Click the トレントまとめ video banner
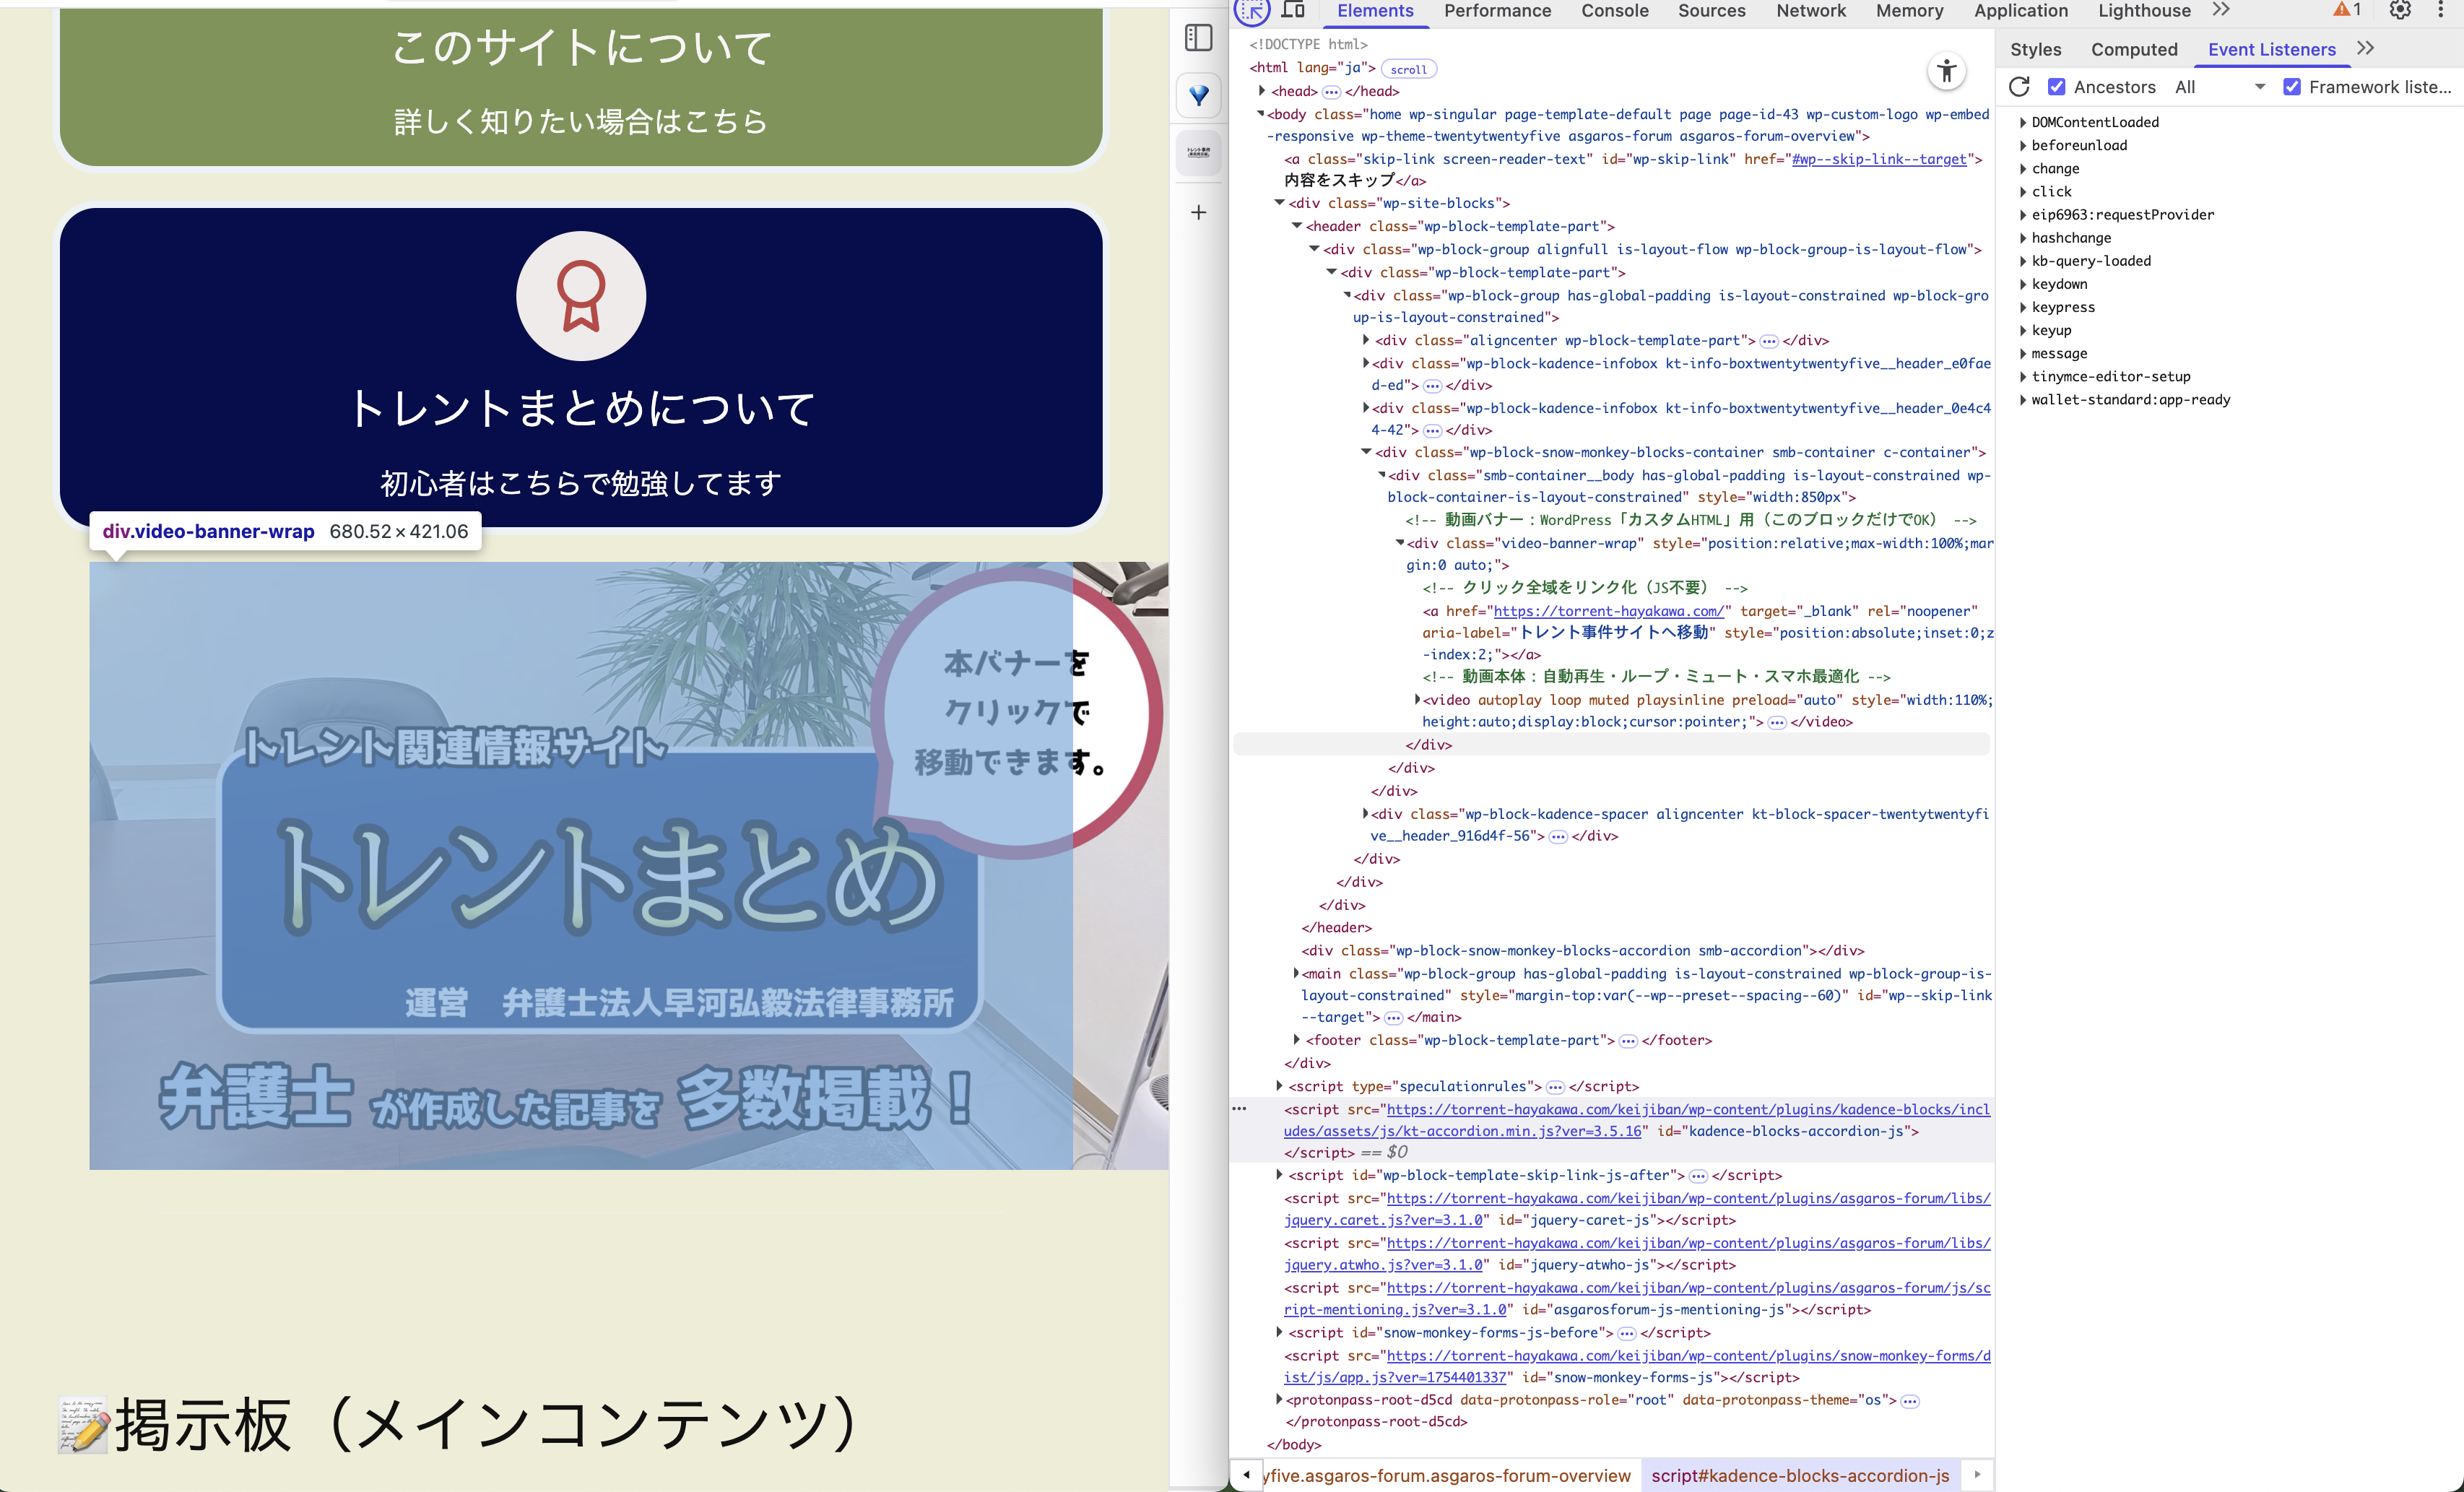 click(628, 865)
